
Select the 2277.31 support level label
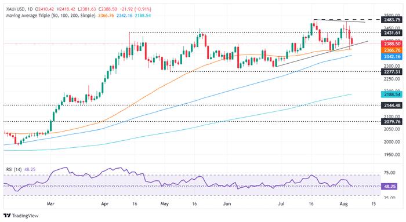pos(391,72)
